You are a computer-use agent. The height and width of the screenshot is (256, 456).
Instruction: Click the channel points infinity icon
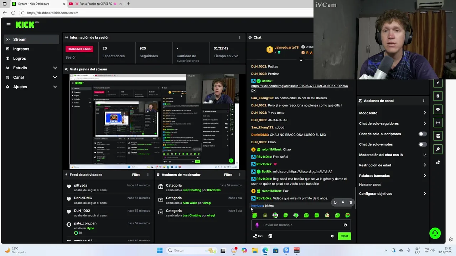tap(258, 236)
